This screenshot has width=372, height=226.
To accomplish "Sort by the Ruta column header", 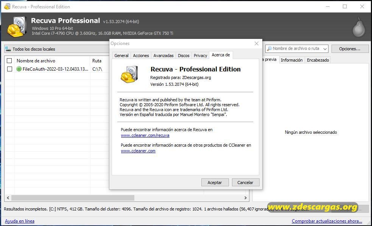I will (97, 60).
